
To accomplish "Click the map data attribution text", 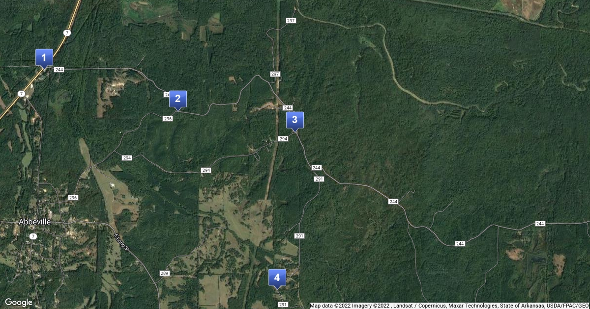I will point(449,306).
